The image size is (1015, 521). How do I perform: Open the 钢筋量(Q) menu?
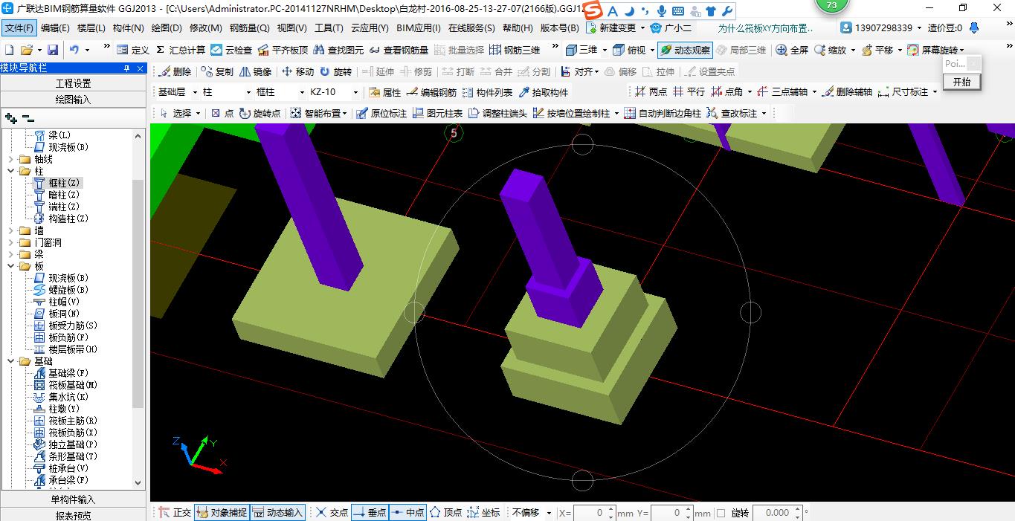coord(249,28)
